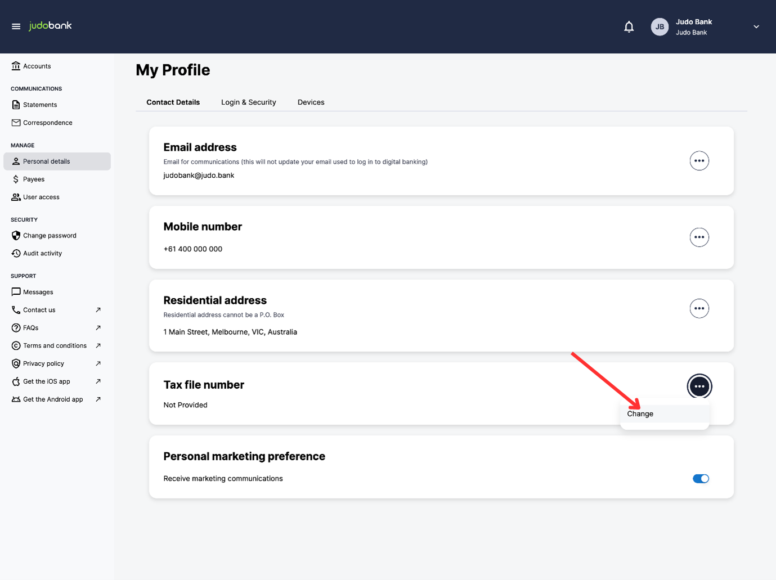Click the judobank logo
The width and height of the screenshot is (776, 580).
point(51,26)
